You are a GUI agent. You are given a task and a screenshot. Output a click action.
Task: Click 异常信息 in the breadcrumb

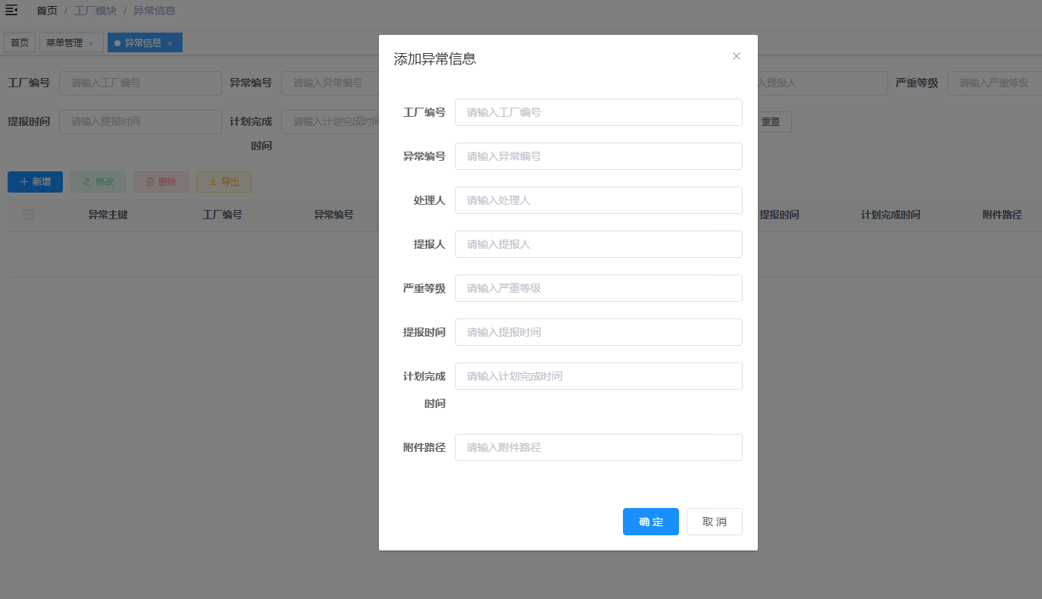(155, 11)
